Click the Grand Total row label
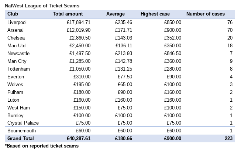The height and width of the screenshot is (149, 241). [20, 138]
